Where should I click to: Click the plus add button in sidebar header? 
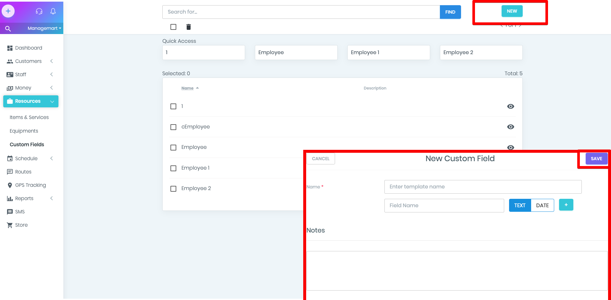[x=8, y=11]
